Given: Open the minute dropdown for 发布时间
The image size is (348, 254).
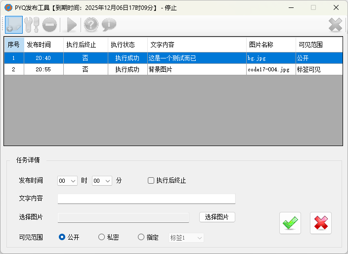Looking at the screenshot, I should pyautogui.click(x=102, y=181).
